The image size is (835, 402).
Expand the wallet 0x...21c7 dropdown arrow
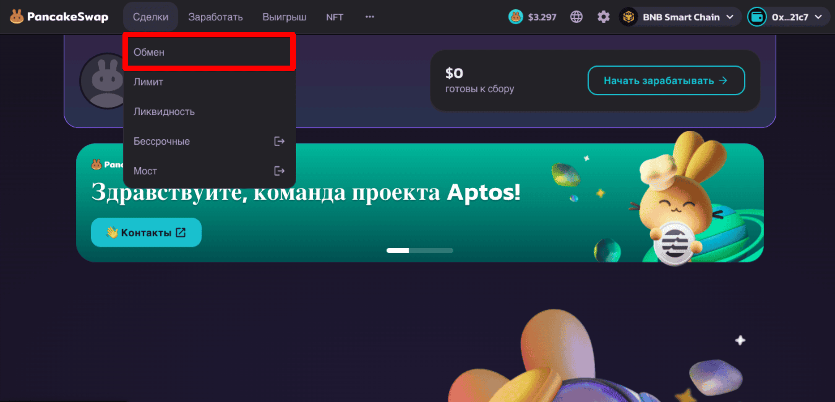click(818, 17)
